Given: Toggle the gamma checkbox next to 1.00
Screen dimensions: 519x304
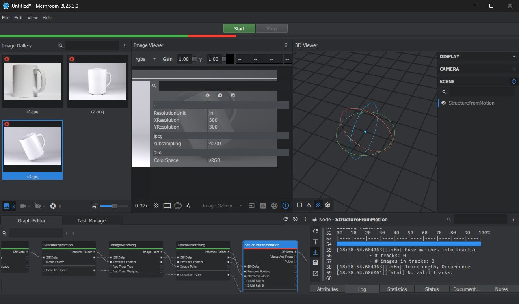Looking at the screenshot, I should [224, 59].
